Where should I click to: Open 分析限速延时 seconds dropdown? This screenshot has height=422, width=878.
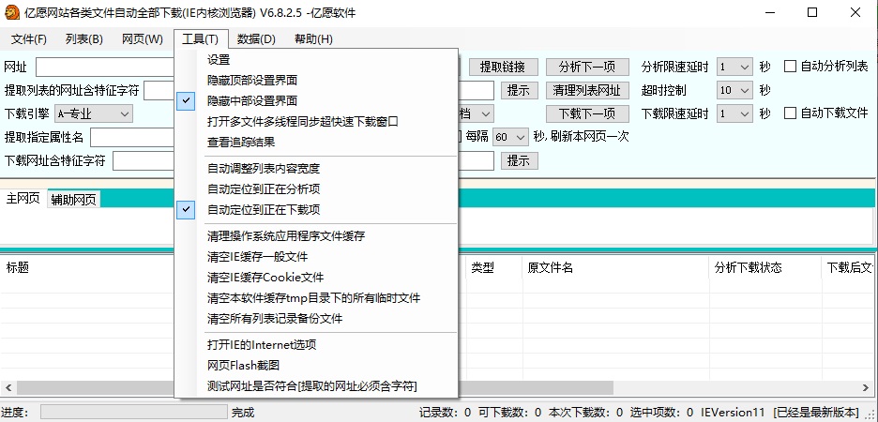pos(734,68)
